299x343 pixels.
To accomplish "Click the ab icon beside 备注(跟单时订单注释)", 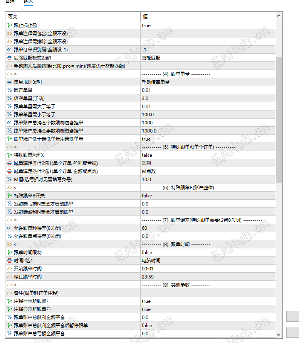I will 9,293.
